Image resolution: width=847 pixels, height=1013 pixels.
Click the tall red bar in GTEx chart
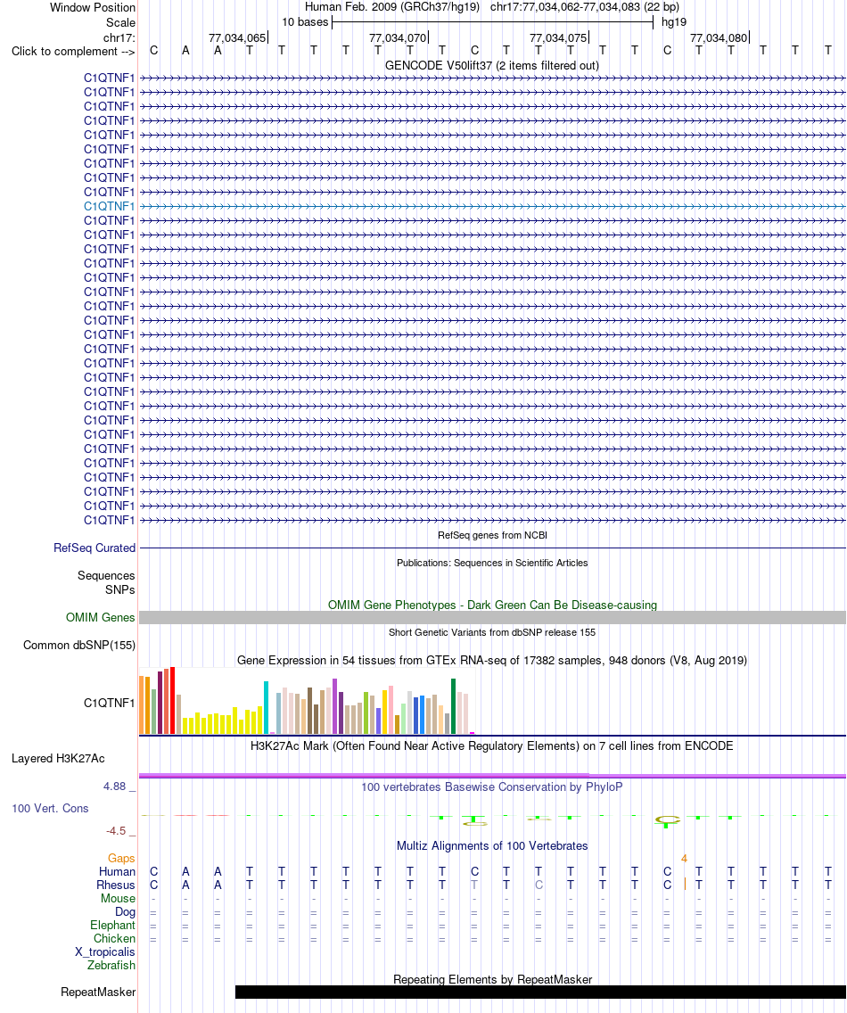[172, 700]
